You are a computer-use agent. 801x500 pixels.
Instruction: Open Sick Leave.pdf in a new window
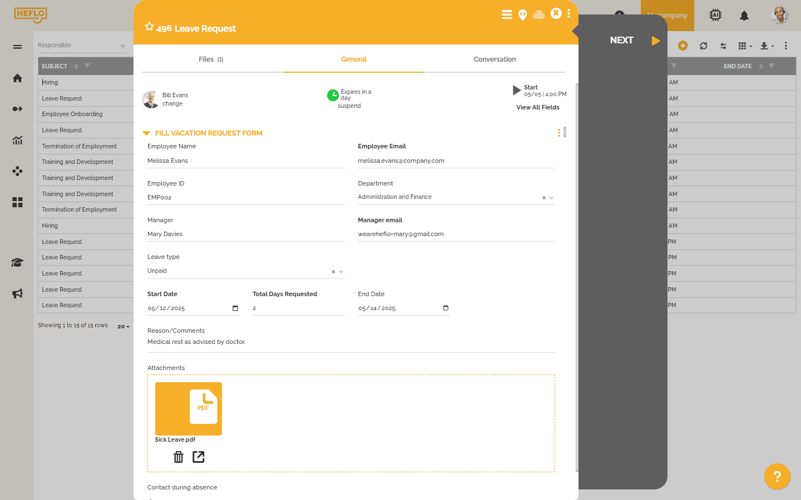click(198, 457)
